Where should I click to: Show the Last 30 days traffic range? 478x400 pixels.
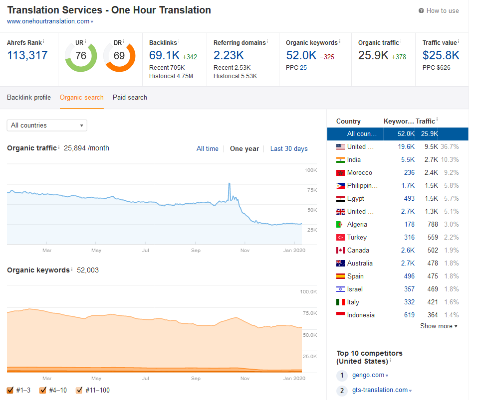tap(289, 148)
